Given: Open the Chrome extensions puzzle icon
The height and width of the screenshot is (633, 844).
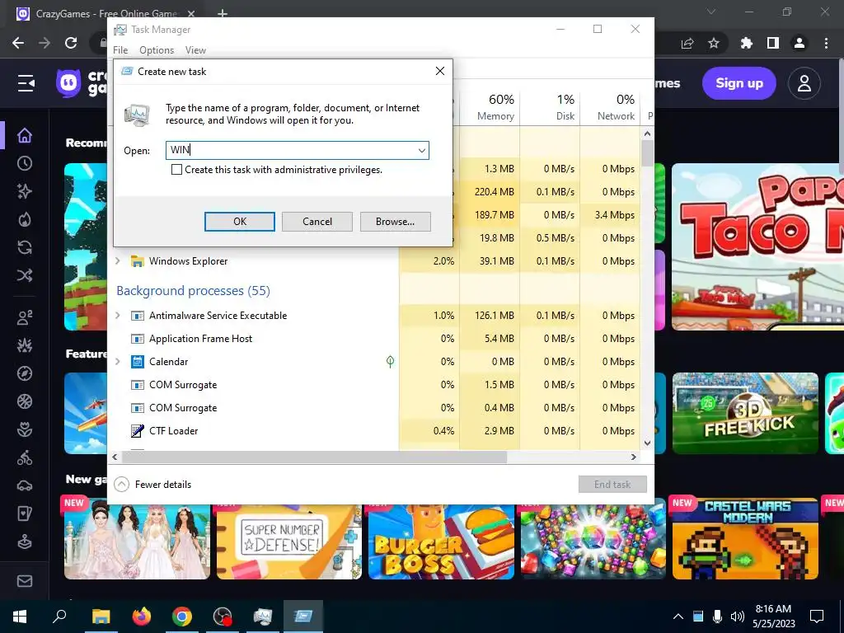Looking at the screenshot, I should tap(747, 43).
